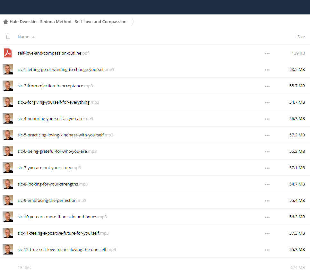310x276 pixels.
Task: Click thumbnail of slc-6-being-grateful-for-who-you-are
Action: (x=8, y=151)
